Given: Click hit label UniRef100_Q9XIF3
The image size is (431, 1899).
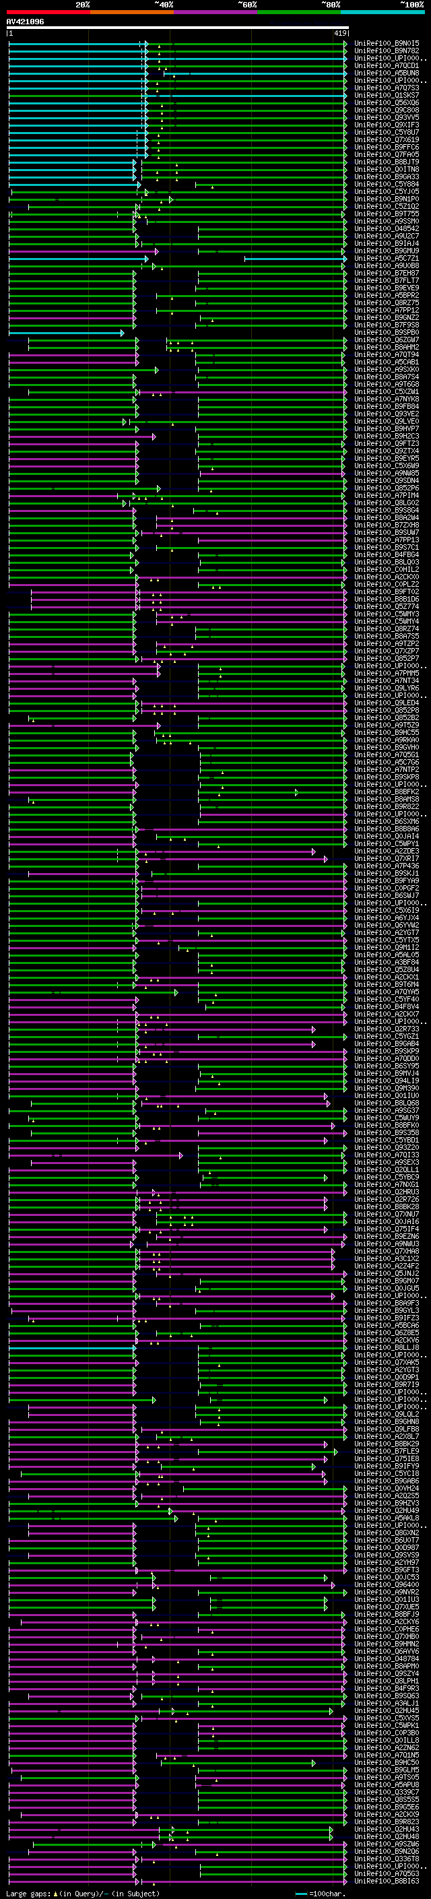Looking at the screenshot, I should 387,125.
